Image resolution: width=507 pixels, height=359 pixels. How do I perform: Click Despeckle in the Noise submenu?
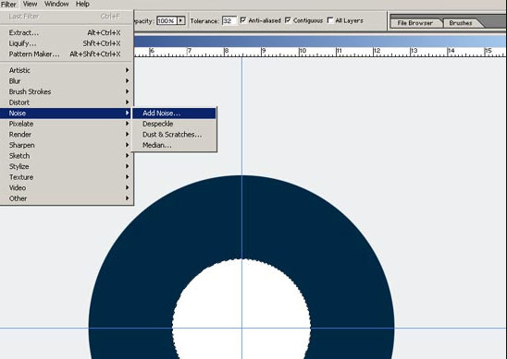(174, 124)
